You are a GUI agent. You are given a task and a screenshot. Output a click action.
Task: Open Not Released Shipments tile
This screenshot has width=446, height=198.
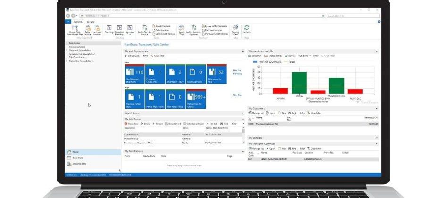(x=135, y=74)
